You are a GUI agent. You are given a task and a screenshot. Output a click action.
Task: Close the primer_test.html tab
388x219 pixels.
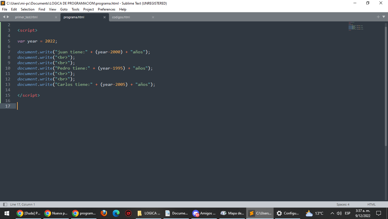(x=56, y=17)
